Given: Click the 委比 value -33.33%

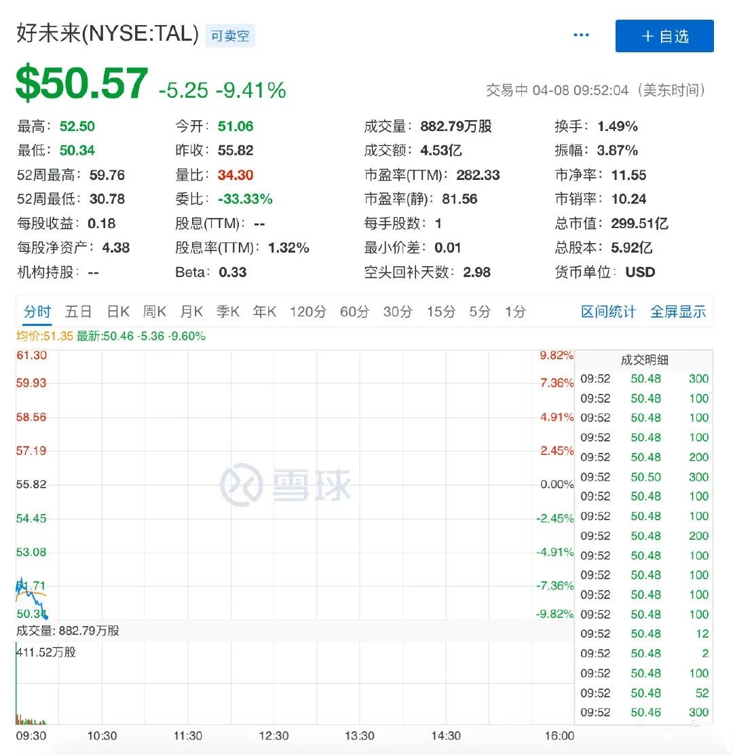Looking at the screenshot, I should coord(245,200).
